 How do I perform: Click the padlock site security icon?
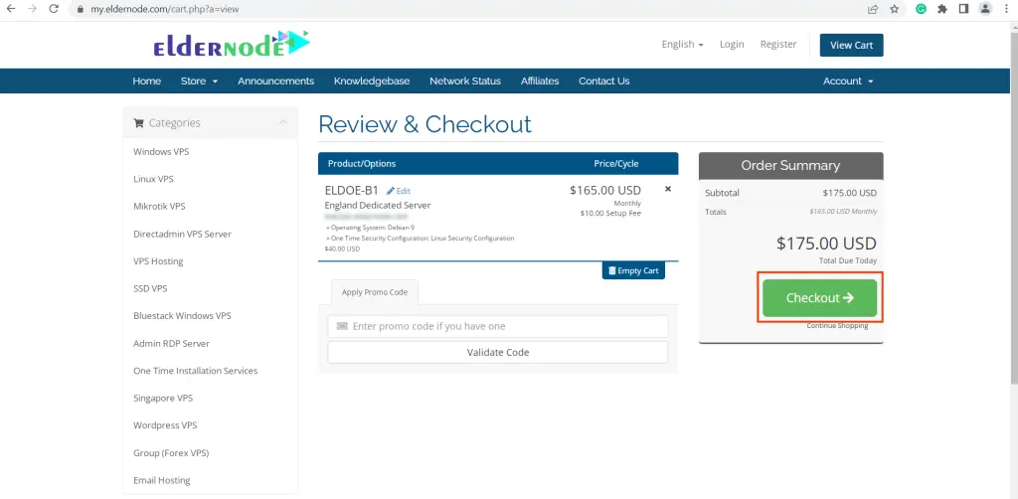[81, 10]
